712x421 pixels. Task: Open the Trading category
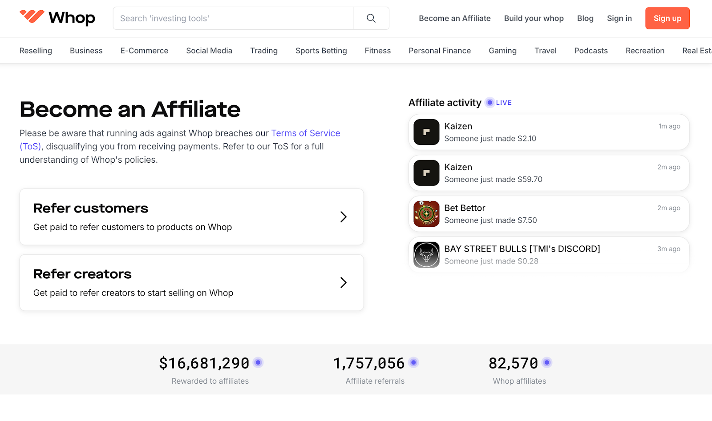point(263,50)
